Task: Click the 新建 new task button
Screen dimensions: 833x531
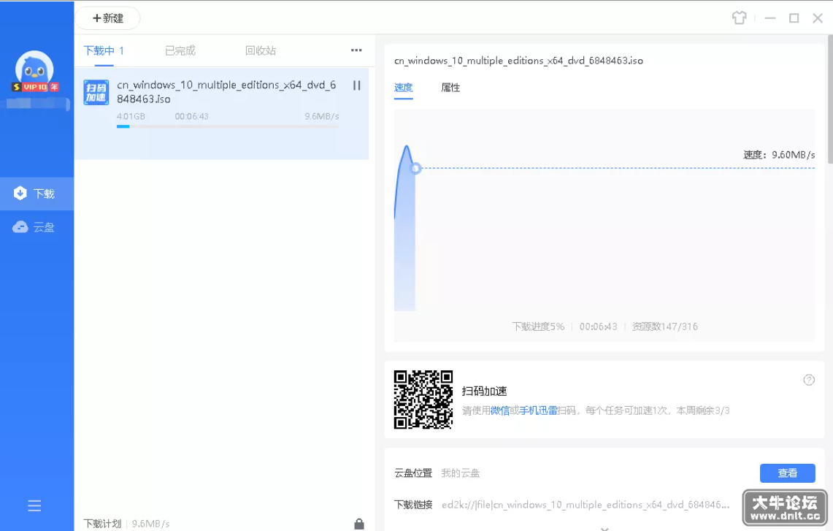Action: [108, 18]
